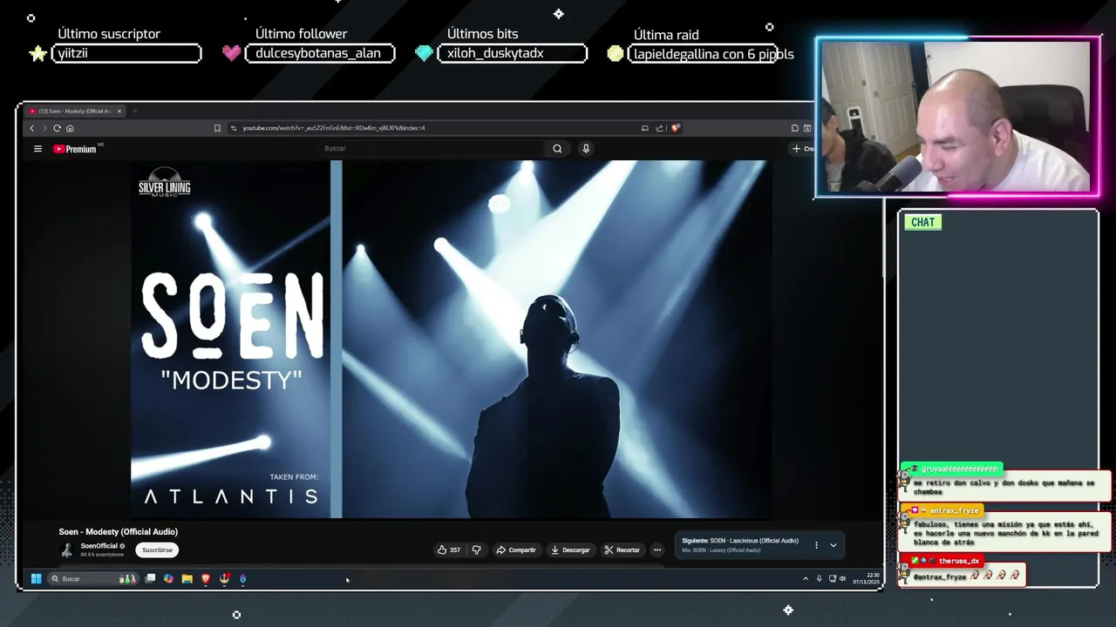Open the Windows Start menu
The height and width of the screenshot is (627, 1116).
pos(36,578)
